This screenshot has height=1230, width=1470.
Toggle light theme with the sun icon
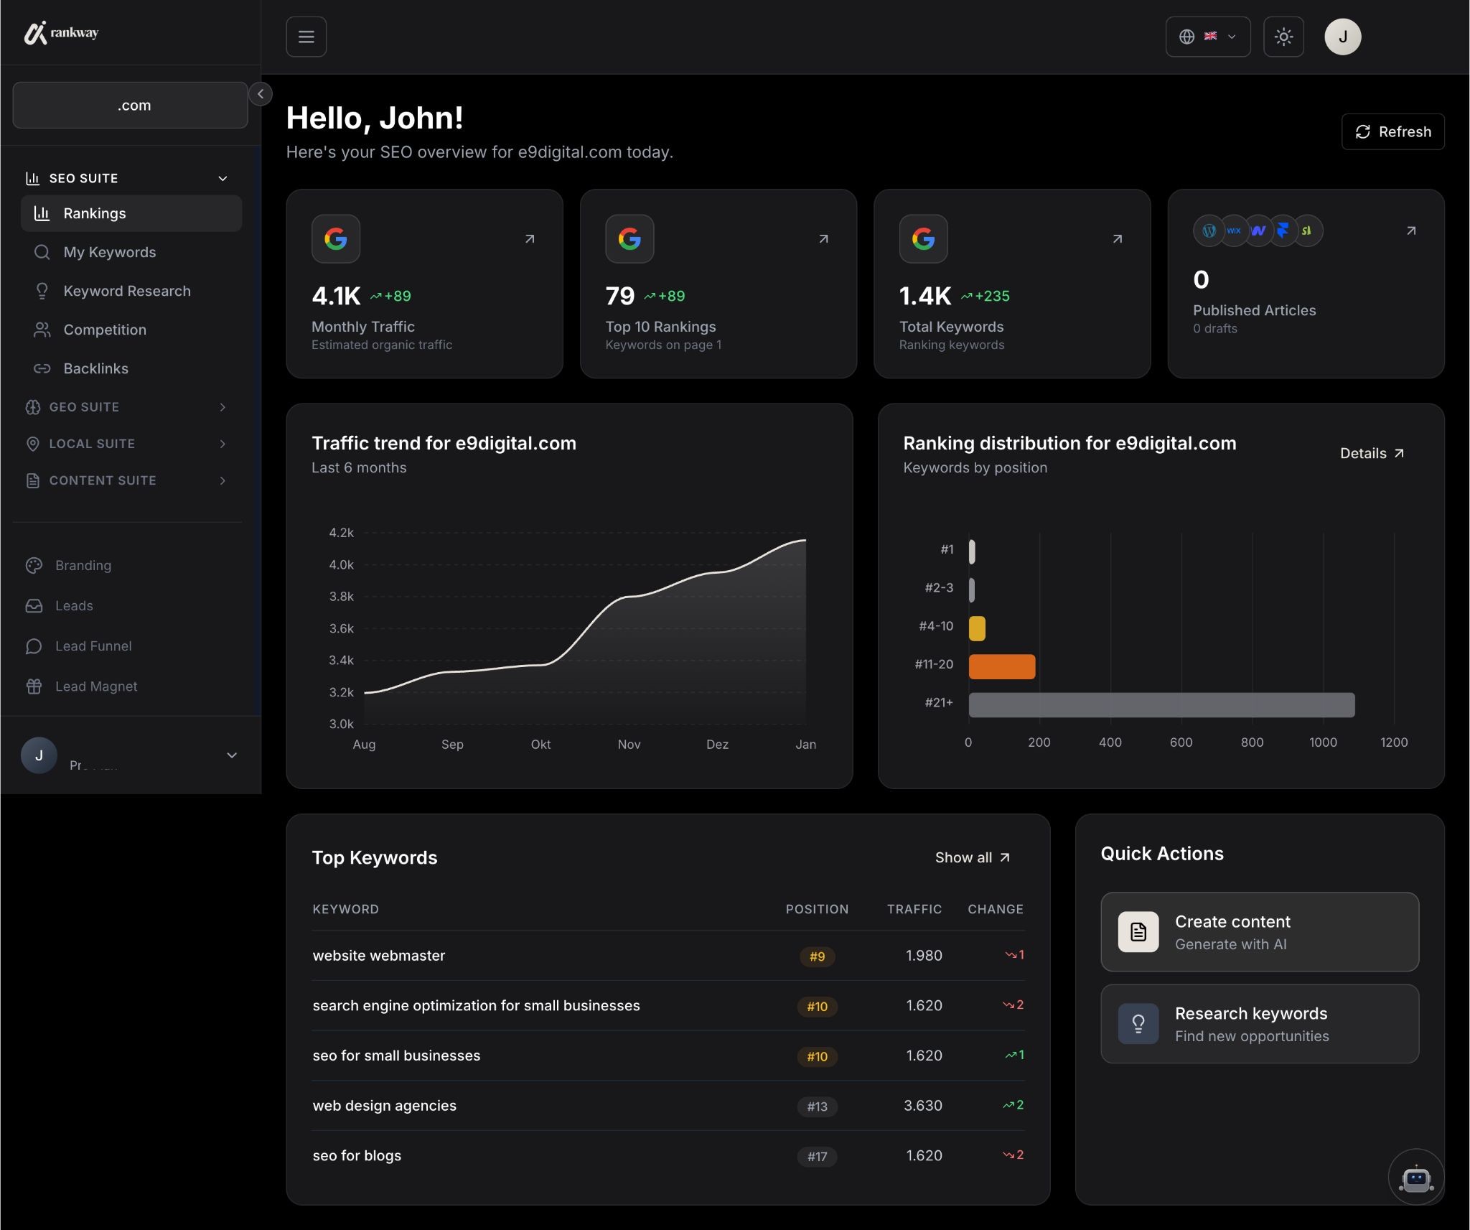[x=1283, y=36]
